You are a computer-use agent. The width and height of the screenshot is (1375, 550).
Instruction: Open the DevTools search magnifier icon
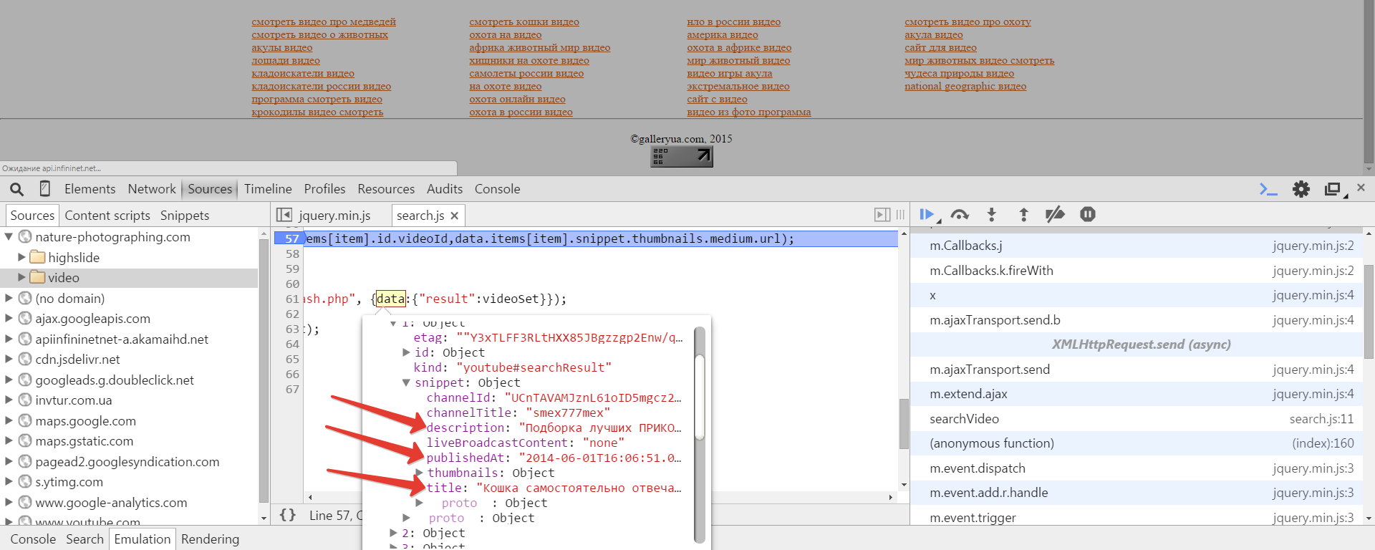[16, 189]
